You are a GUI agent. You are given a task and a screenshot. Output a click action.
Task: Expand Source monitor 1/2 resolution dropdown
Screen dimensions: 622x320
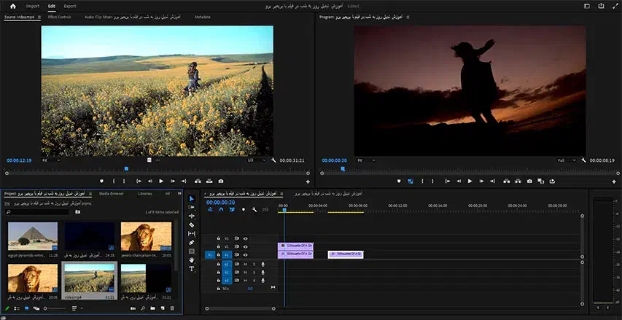click(x=255, y=160)
